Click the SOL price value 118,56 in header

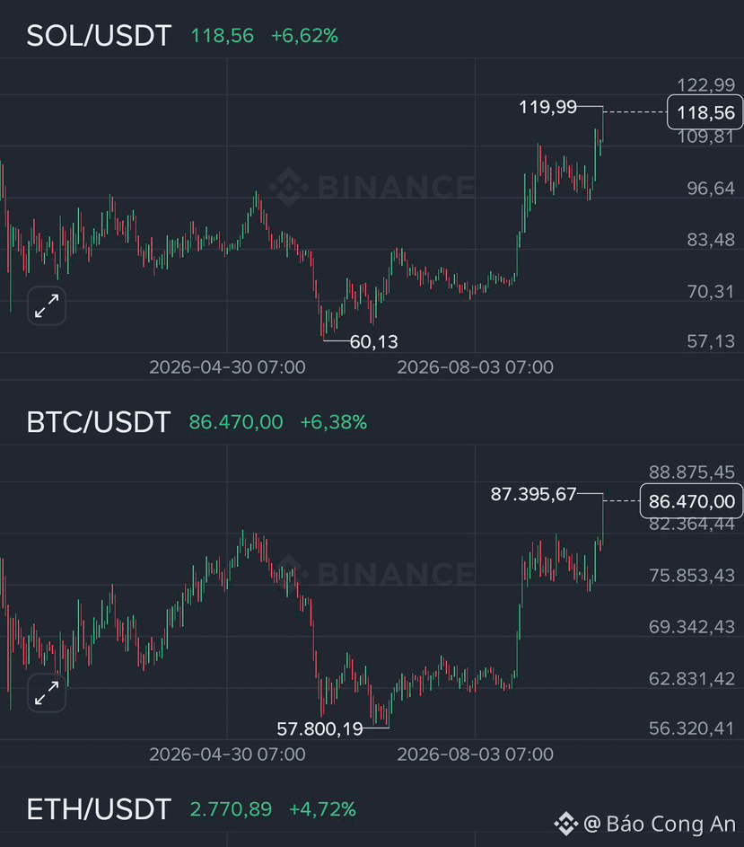pyautogui.click(x=222, y=36)
